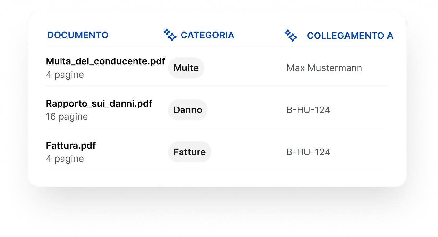The image size is (438, 237).
Task: Select the Multe category pill
Action: tap(186, 68)
